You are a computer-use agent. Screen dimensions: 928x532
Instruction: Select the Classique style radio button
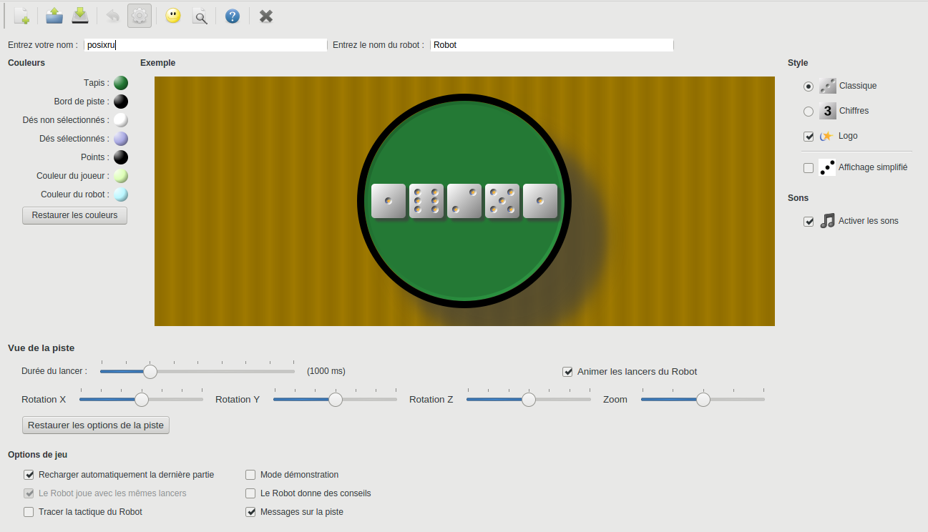(809, 86)
